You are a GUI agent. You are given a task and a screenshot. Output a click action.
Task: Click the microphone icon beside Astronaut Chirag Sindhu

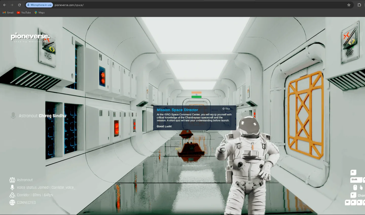13,116
